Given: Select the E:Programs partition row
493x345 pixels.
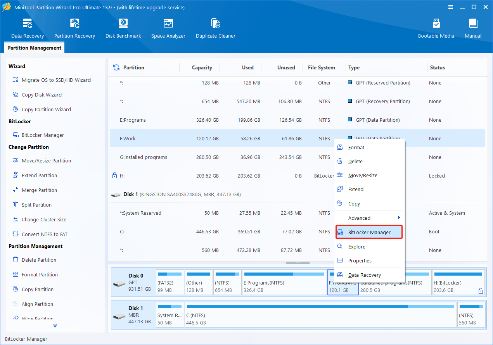Looking at the screenshot, I should [298, 120].
